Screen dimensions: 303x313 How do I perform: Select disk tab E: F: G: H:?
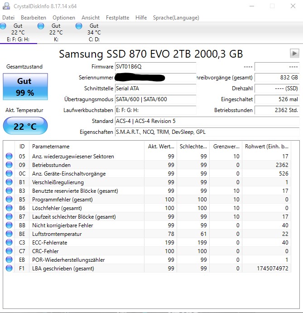click(x=18, y=33)
